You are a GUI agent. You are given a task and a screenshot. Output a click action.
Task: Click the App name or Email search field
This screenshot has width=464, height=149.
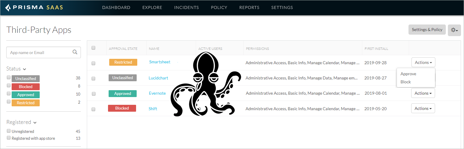pos(44,52)
